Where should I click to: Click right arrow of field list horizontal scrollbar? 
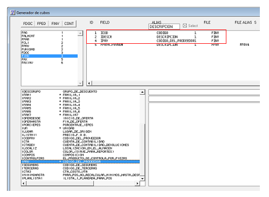(137, 183)
